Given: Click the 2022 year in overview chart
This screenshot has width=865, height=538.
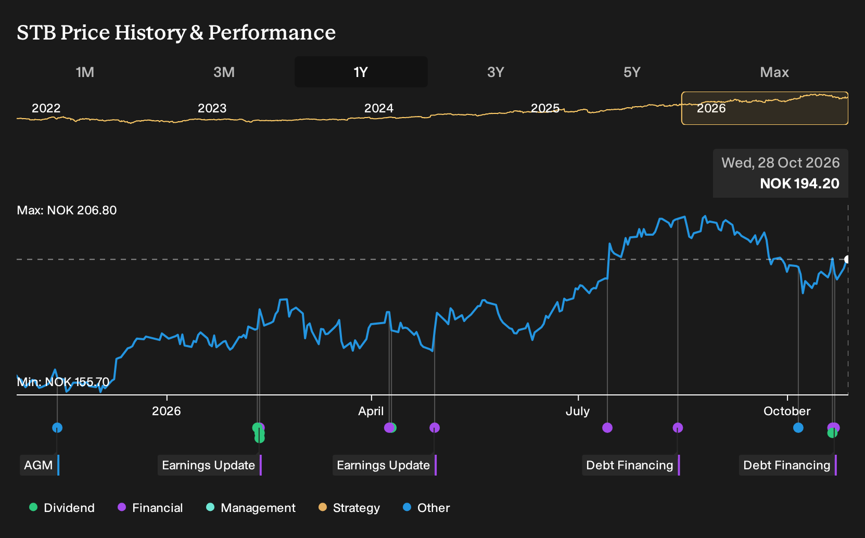Looking at the screenshot, I should [46, 108].
